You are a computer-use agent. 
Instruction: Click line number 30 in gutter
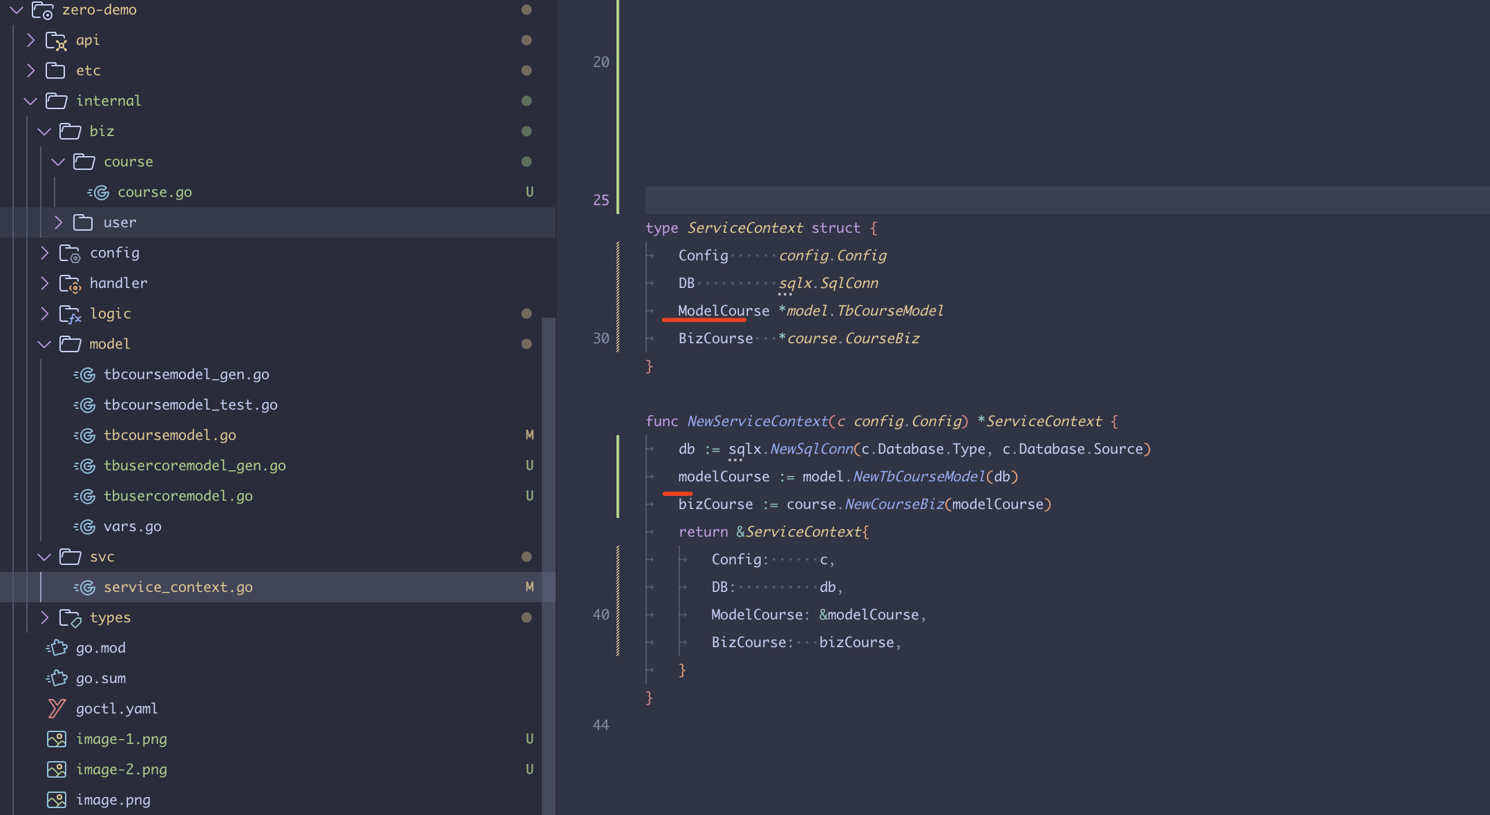click(601, 338)
